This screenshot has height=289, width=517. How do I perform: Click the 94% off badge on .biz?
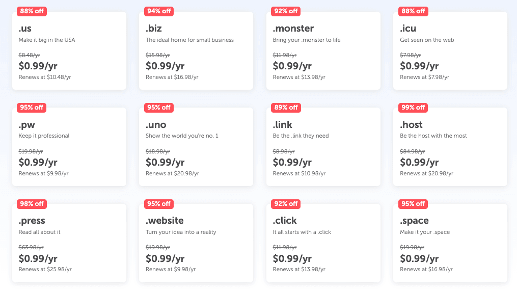159,11
